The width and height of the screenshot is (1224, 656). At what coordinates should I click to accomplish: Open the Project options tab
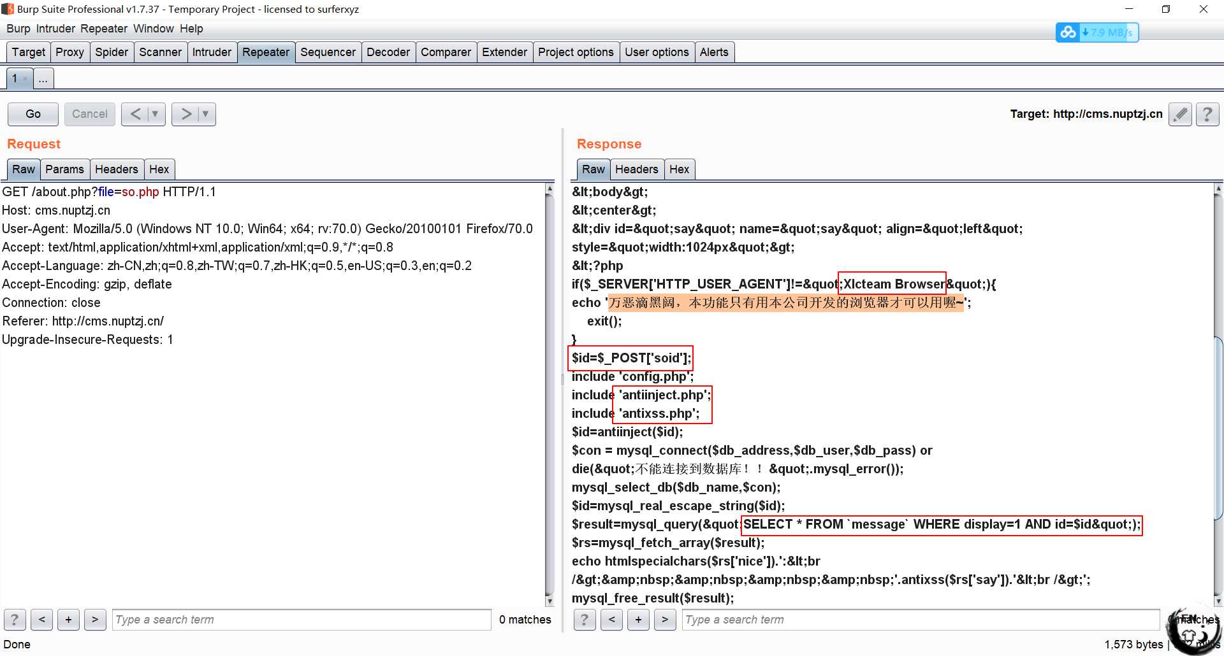point(576,52)
